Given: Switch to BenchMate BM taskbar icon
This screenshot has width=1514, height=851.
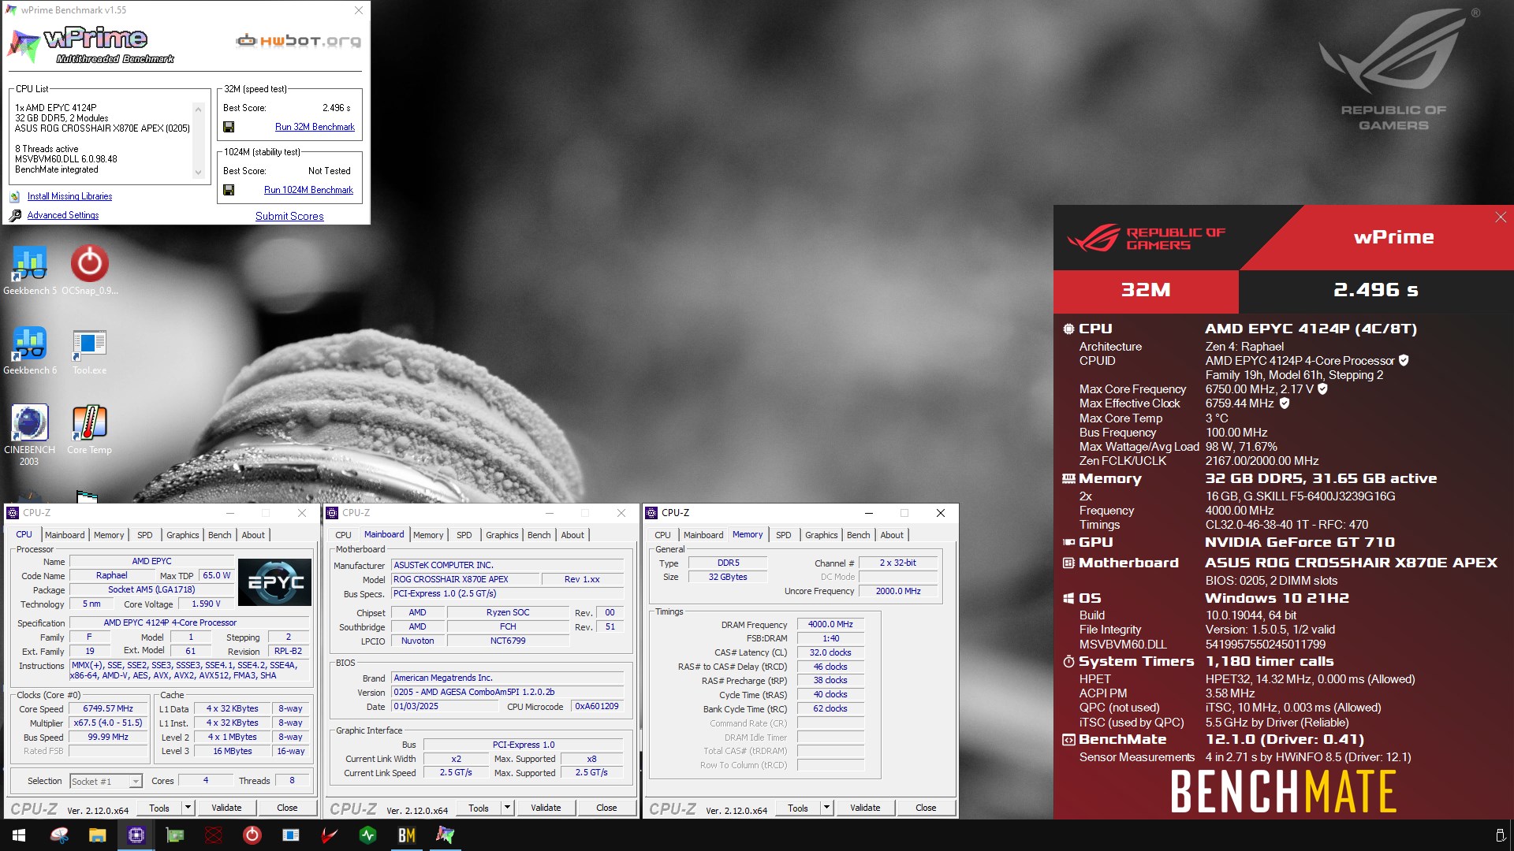Looking at the screenshot, I should 406,835.
